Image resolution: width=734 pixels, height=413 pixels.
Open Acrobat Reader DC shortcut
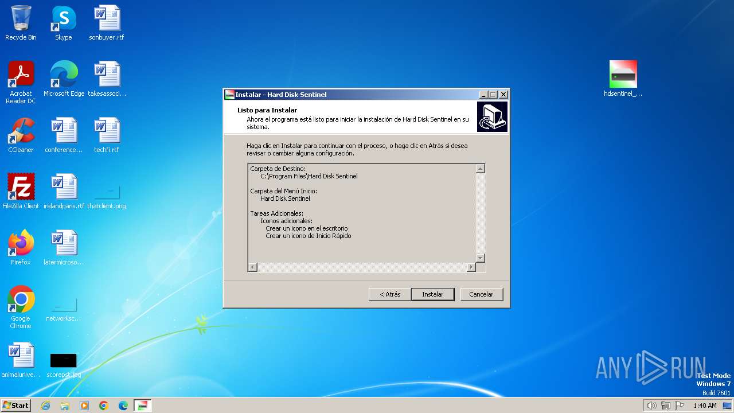click(x=21, y=82)
